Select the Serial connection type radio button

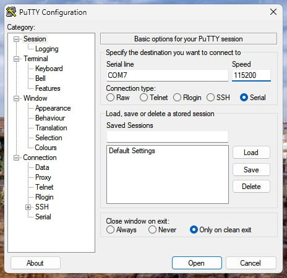click(244, 98)
